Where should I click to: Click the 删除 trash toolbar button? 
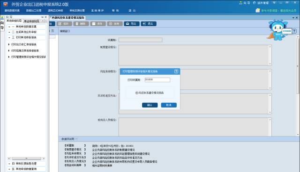81,24
